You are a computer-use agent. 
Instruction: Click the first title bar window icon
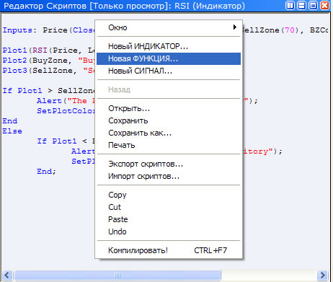pos(290,6)
